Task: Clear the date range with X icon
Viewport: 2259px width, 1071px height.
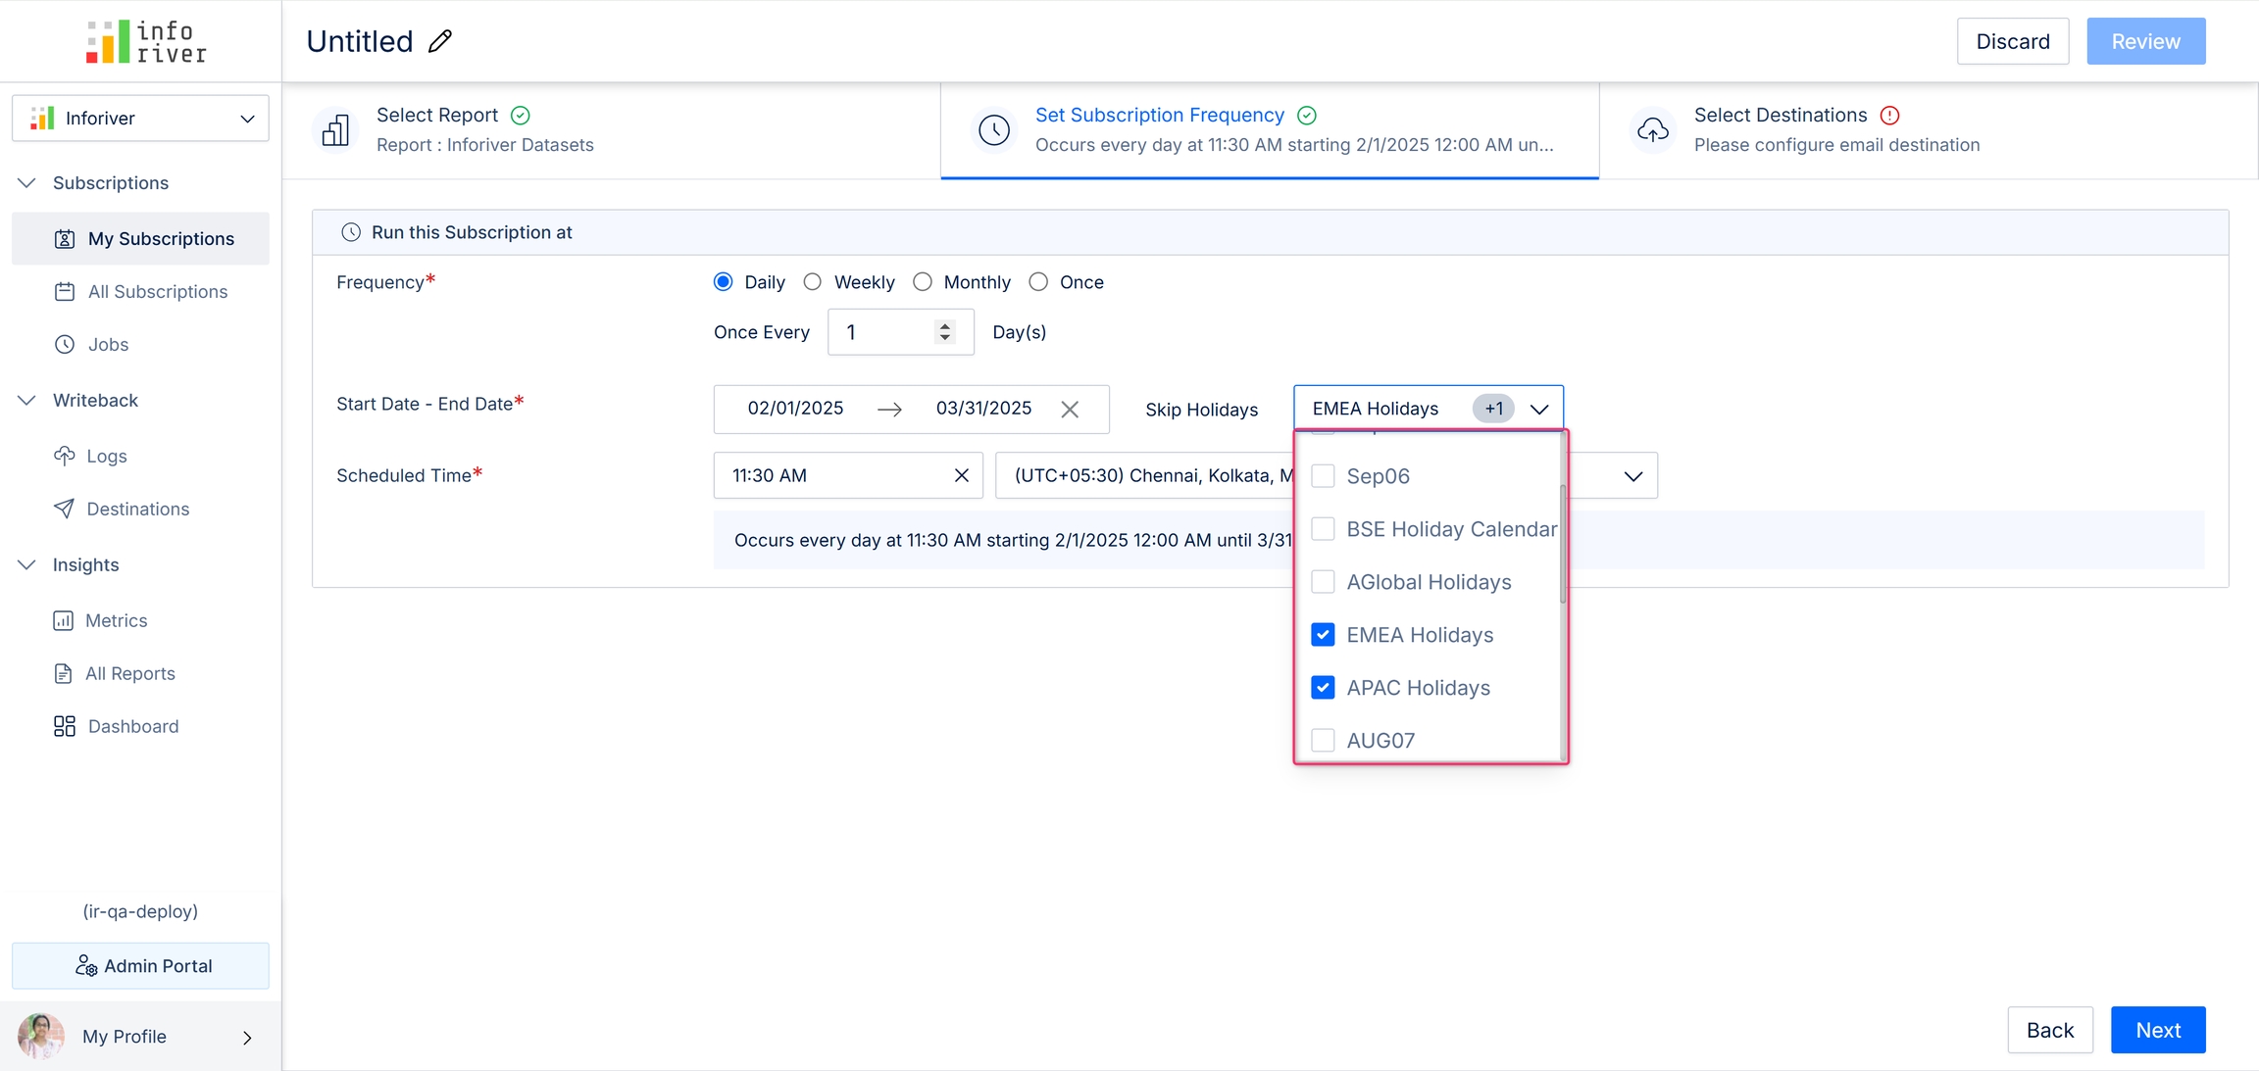Action: (x=1070, y=410)
